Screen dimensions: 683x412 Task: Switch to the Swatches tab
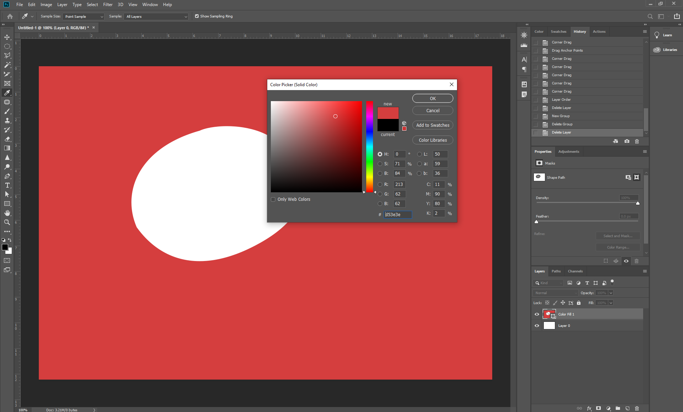558,32
